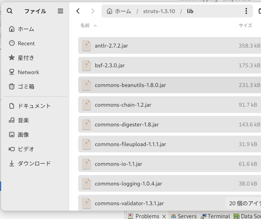Open ゴミ箱 label in sidebar
The width and height of the screenshot is (261, 219).
click(26, 86)
